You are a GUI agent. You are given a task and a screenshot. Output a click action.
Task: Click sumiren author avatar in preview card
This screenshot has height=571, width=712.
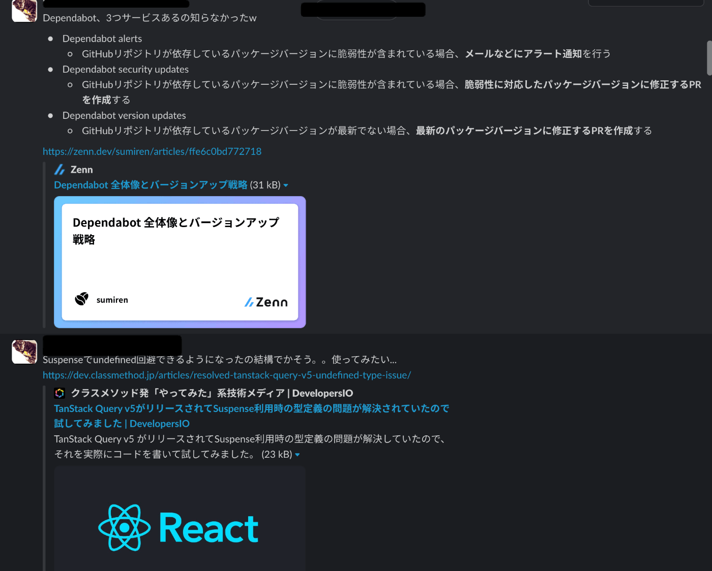tap(81, 299)
